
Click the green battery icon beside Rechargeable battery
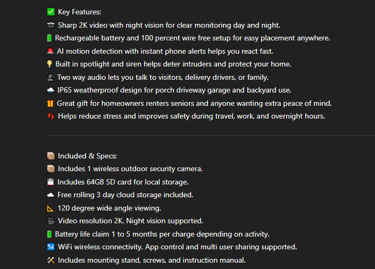49,38
